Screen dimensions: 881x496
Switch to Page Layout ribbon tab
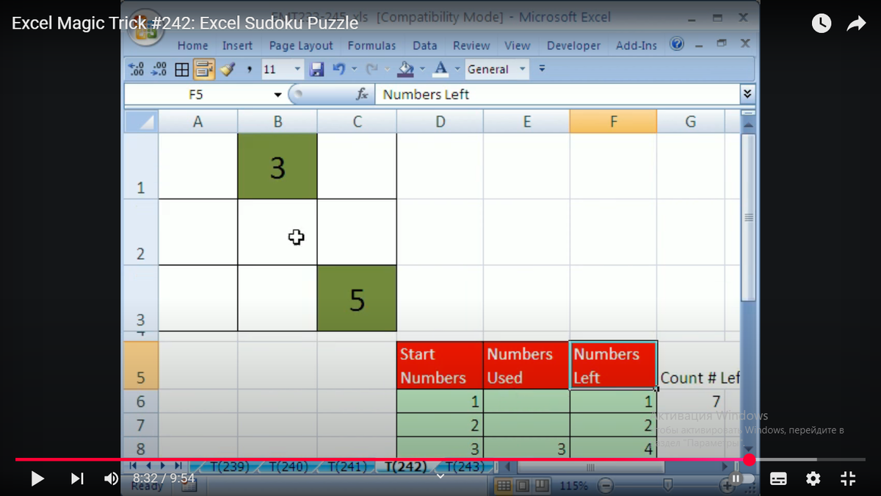click(301, 46)
